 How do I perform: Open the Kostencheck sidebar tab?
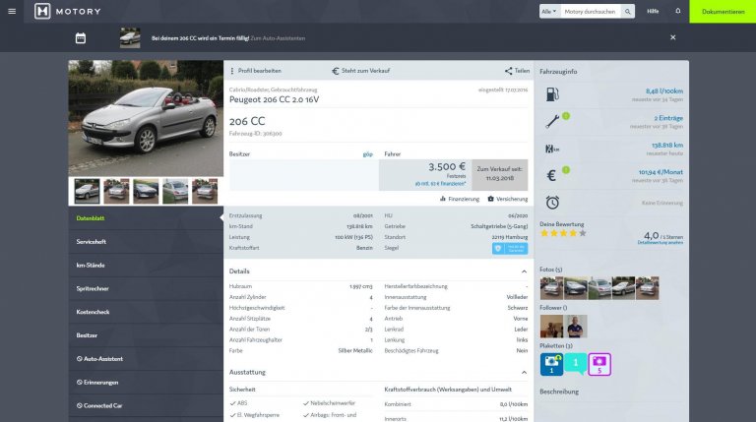(x=146, y=312)
